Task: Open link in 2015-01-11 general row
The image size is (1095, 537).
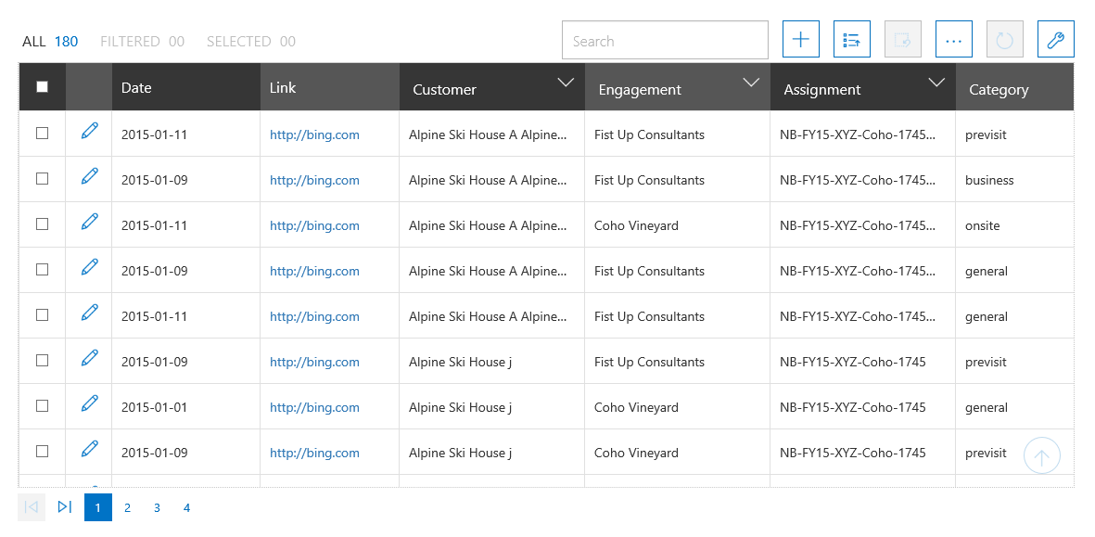Action: point(315,316)
